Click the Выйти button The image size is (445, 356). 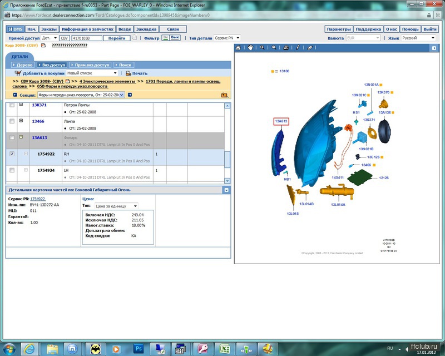(x=430, y=29)
